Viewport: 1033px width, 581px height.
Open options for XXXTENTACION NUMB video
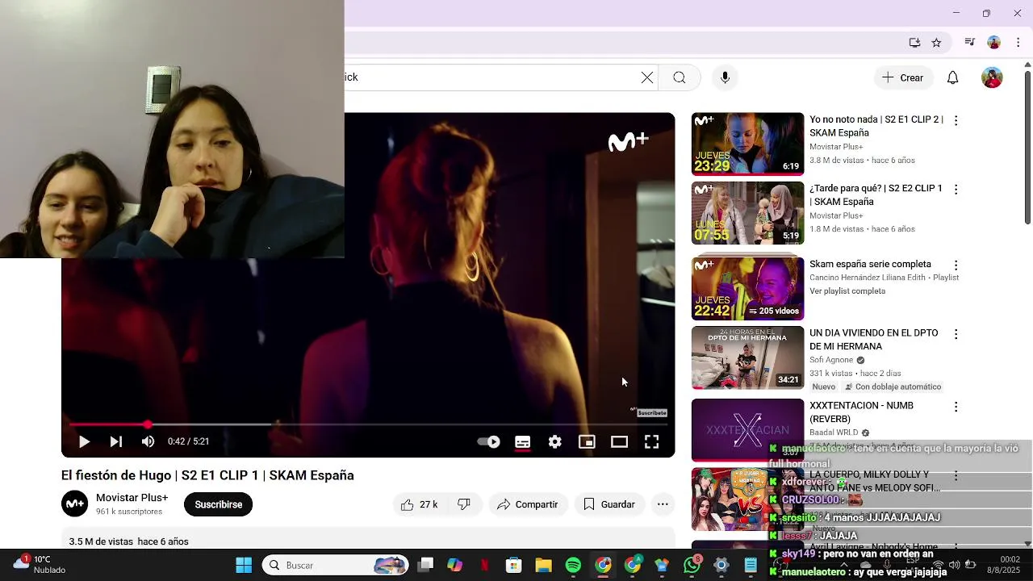pyautogui.click(x=956, y=407)
